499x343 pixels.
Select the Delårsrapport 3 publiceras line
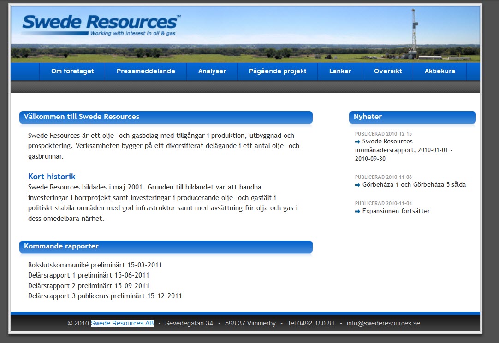tap(105, 296)
